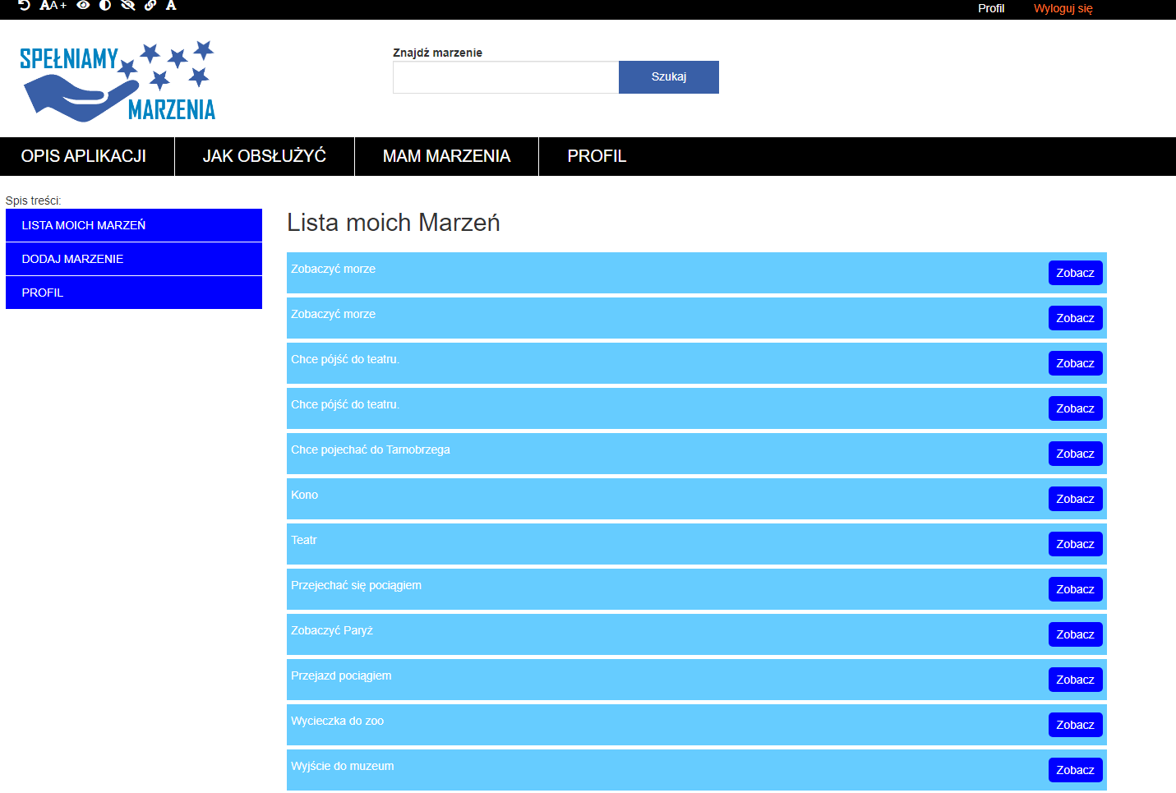
Task: Click Wyloguj się link
Action: pyautogui.click(x=1063, y=9)
